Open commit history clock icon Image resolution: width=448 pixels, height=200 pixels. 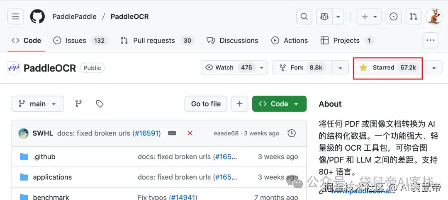292,133
